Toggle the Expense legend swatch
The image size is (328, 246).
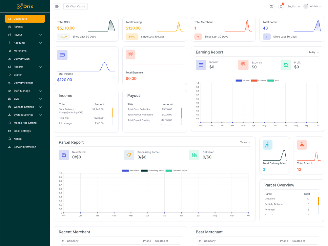[x=254, y=81]
